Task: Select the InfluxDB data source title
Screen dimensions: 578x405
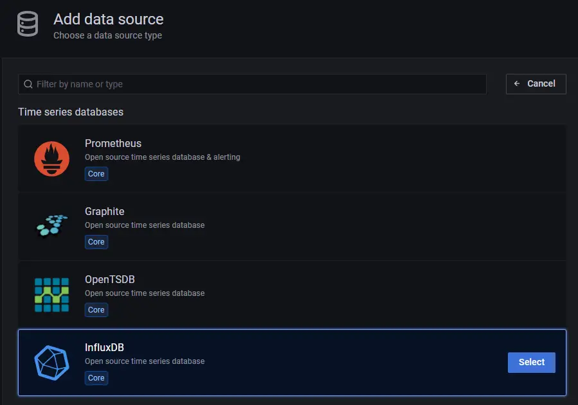Action: pyautogui.click(x=104, y=347)
